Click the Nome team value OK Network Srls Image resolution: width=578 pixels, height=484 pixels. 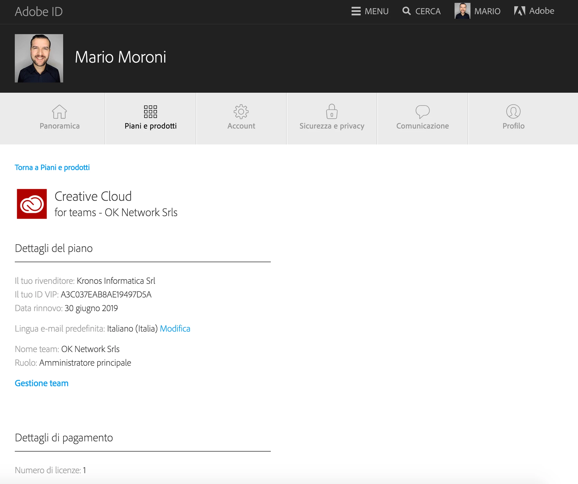pyautogui.click(x=90, y=349)
